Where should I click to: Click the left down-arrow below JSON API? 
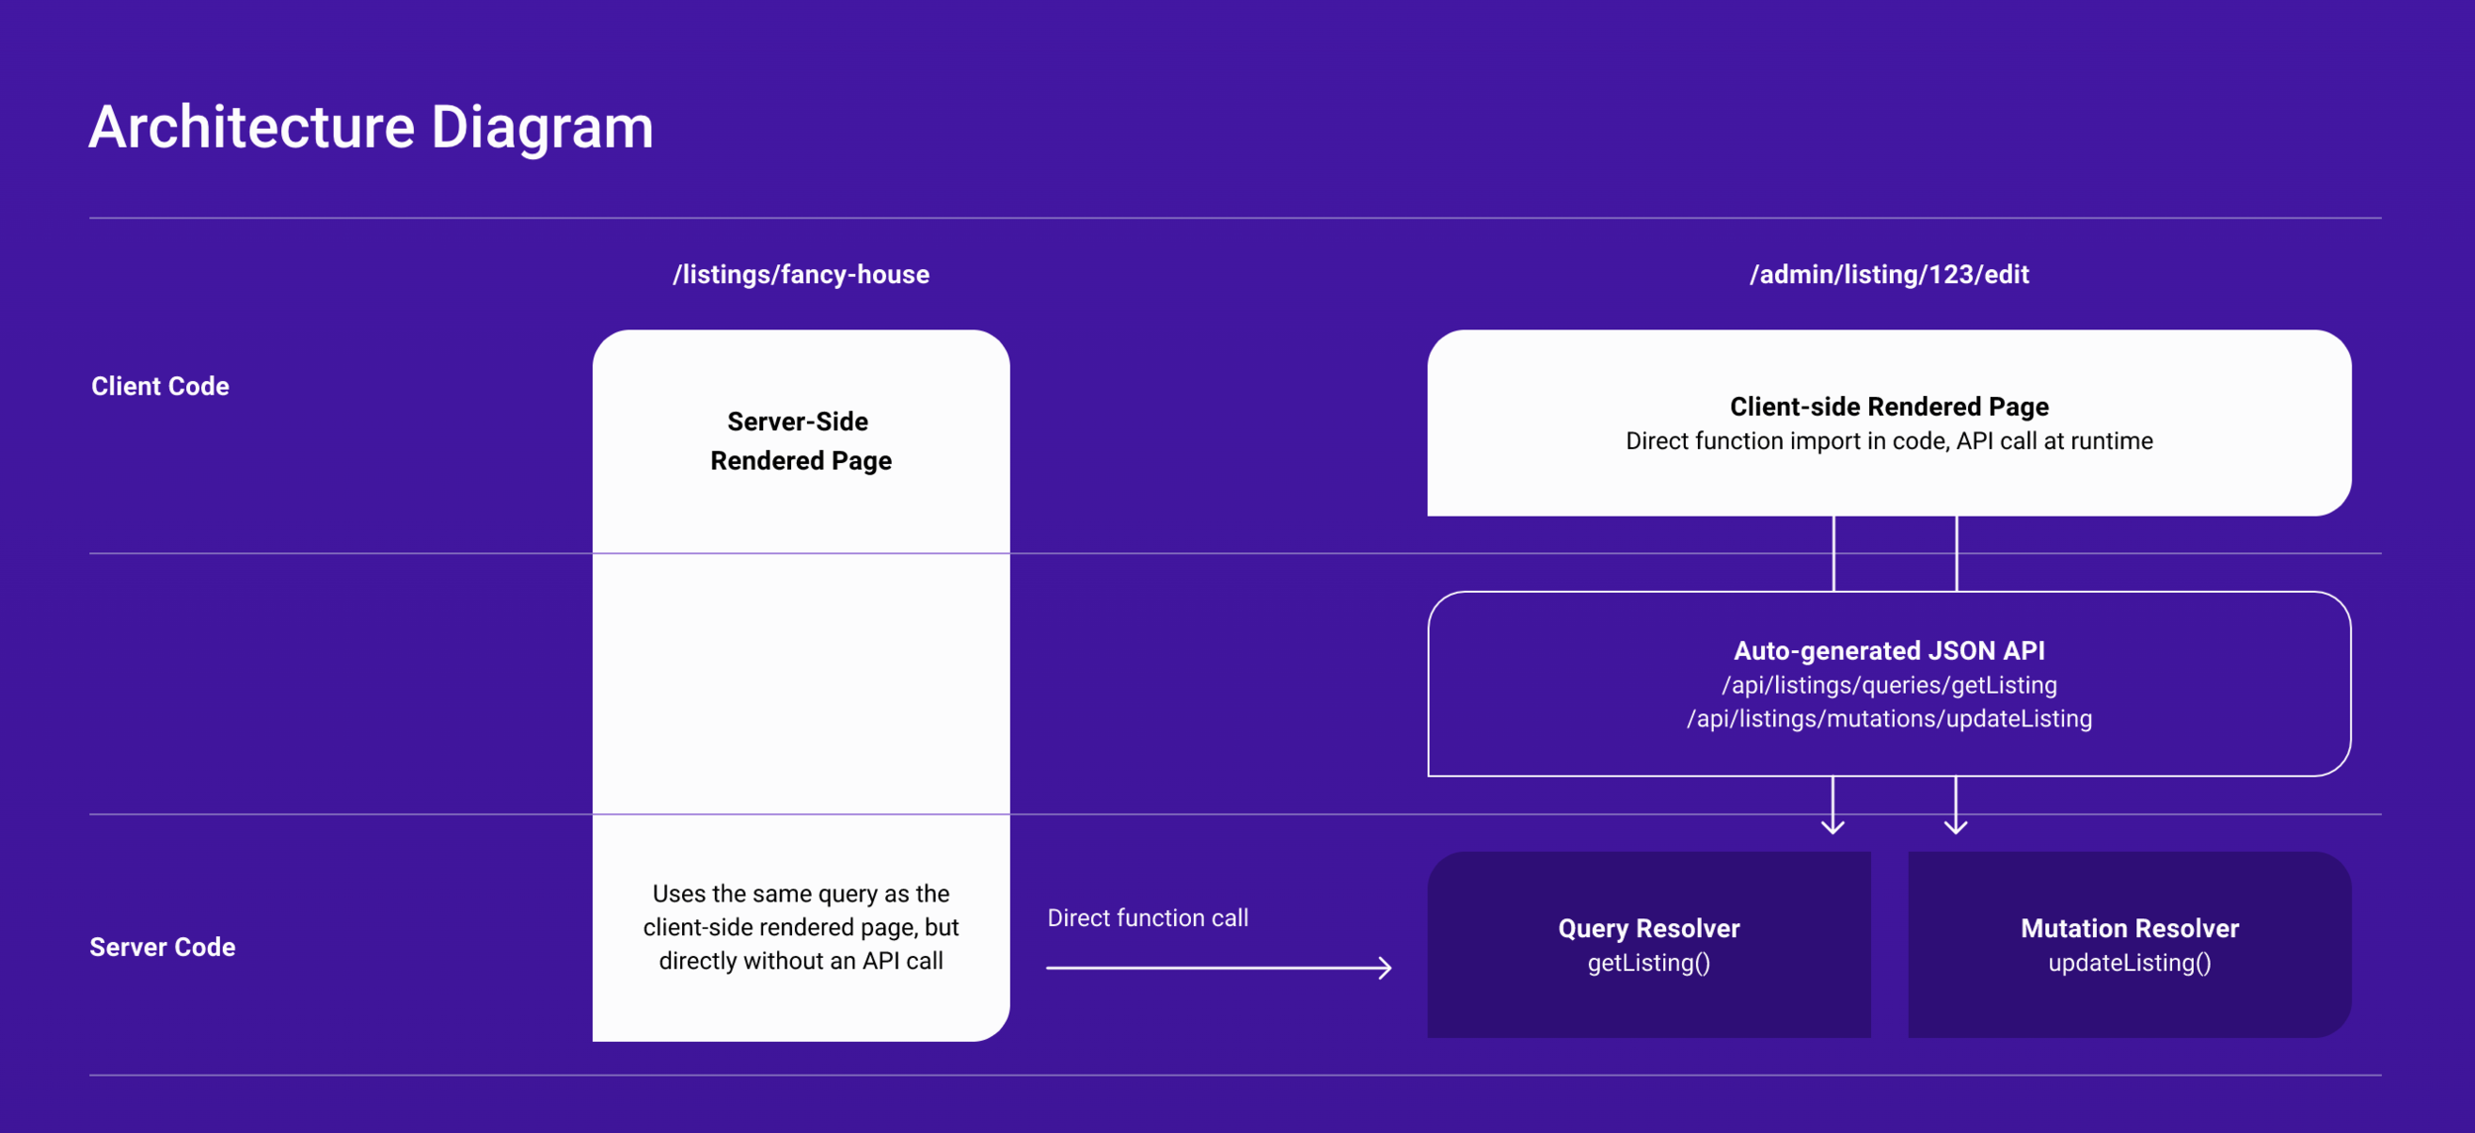tap(1832, 806)
